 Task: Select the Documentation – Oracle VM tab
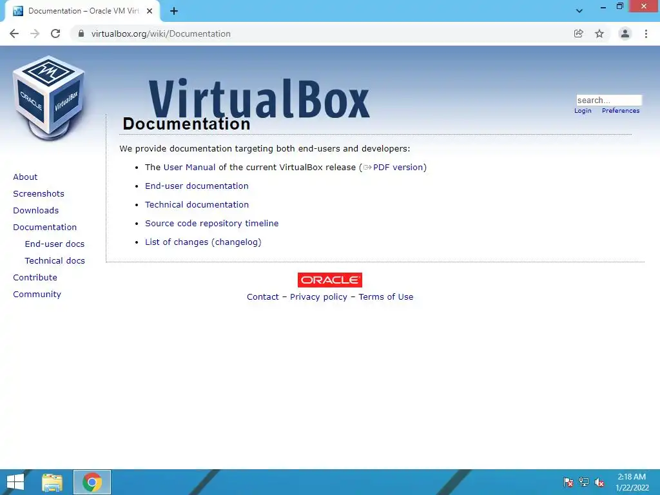[x=82, y=12]
